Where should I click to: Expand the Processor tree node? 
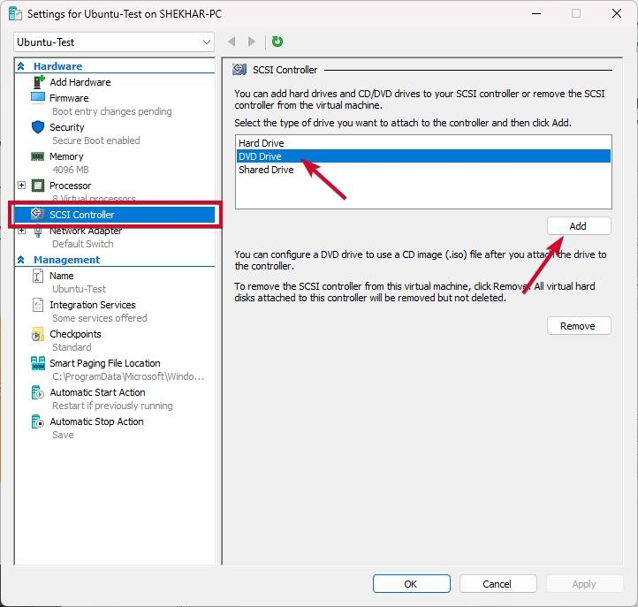[x=21, y=186]
